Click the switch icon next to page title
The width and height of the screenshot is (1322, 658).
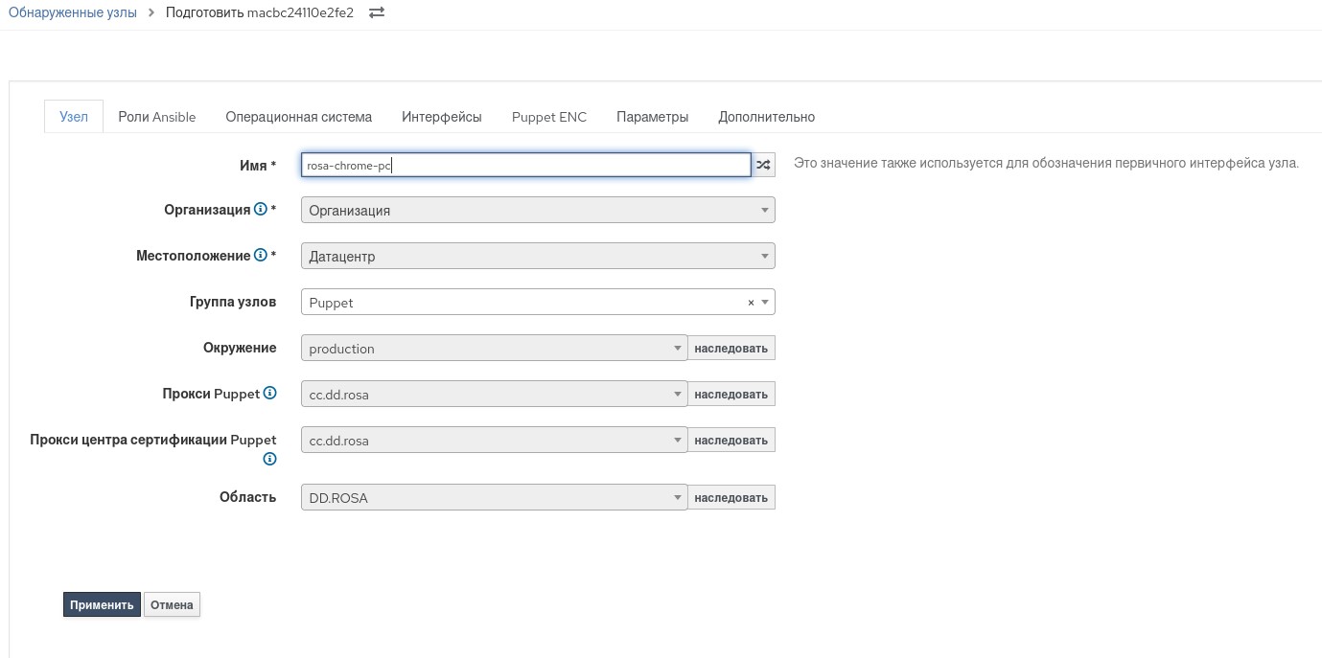[377, 12]
